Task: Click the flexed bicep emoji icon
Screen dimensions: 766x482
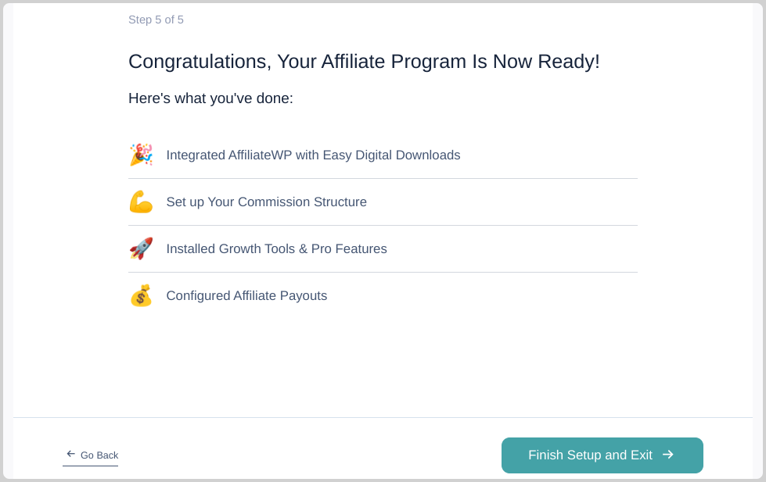Action: pos(141,202)
